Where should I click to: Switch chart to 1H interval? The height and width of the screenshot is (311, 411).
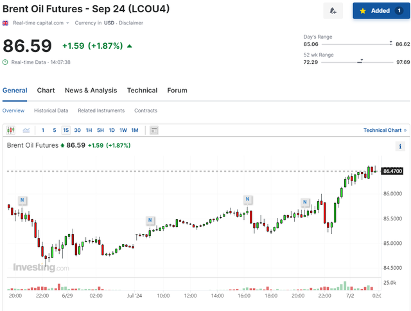[89, 130]
